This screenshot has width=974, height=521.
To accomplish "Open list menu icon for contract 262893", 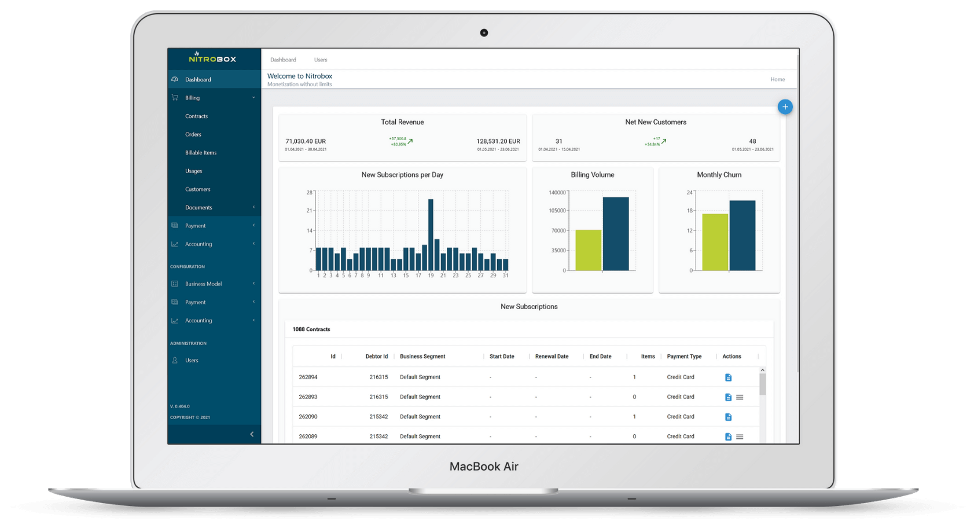I will [740, 397].
